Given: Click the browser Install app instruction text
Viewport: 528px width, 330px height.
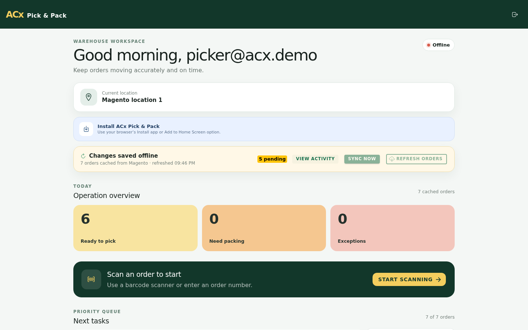Looking at the screenshot, I should tap(159, 132).
